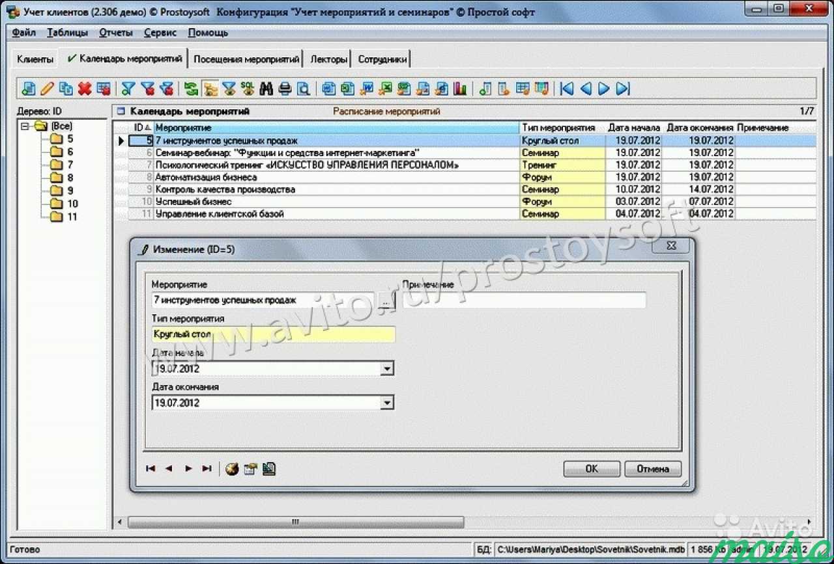Sort by the Мероприятие column header
Screen dimensions: 834x564
tap(336, 128)
